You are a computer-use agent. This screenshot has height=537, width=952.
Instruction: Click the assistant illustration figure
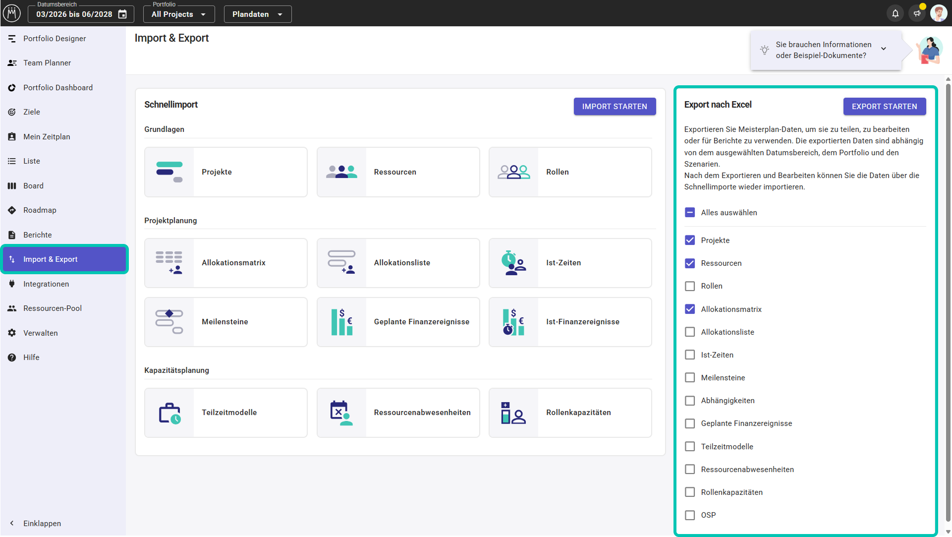(x=929, y=50)
